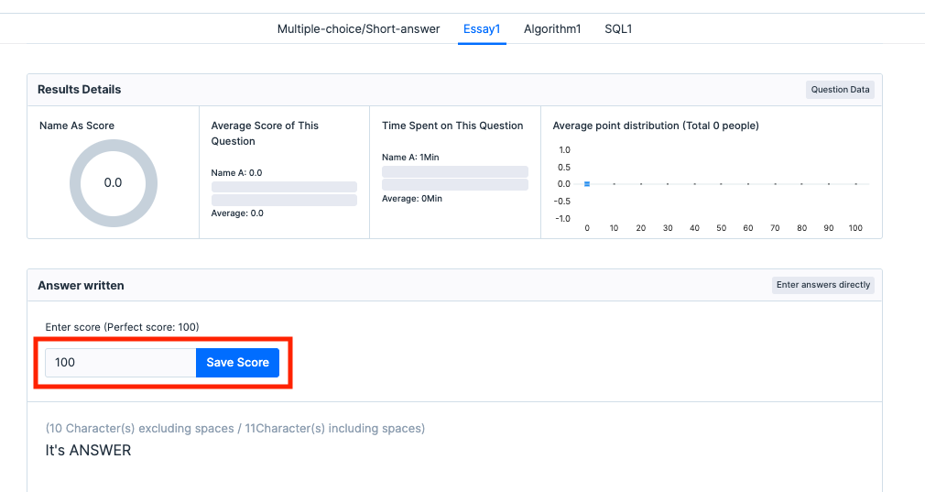Click the Results Details panel header

(80, 90)
